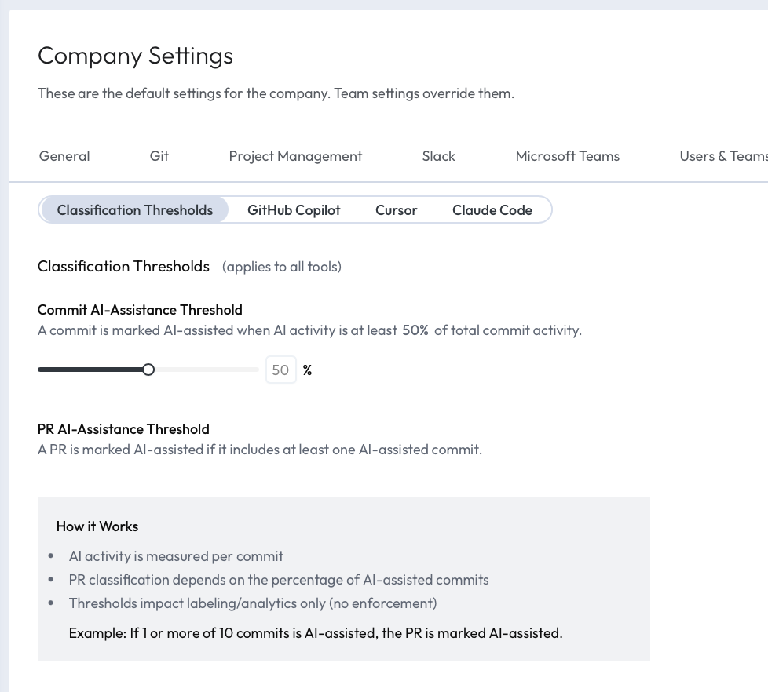Select the Classification Thresholds pill
This screenshot has width=768, height=692.
click(134, 209)
